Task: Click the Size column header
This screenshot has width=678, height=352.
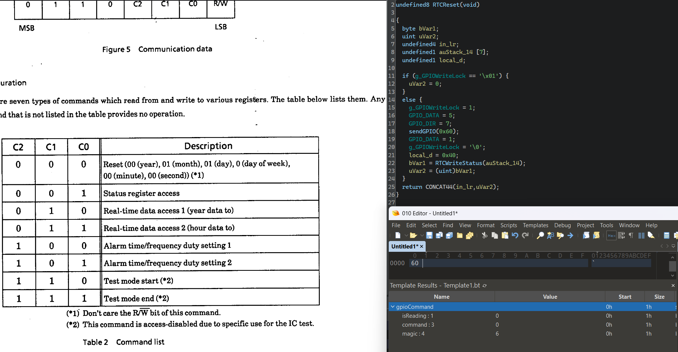Action: coord(659,297)
